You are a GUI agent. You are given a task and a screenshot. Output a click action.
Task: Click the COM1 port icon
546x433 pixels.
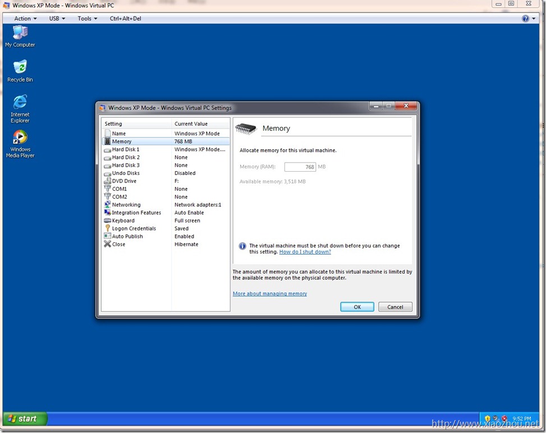[x=108, y=188]
